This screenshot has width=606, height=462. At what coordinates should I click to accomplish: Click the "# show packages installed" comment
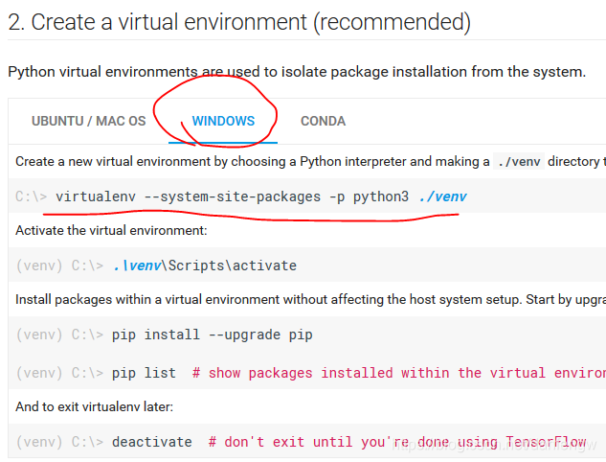point(399,373)
